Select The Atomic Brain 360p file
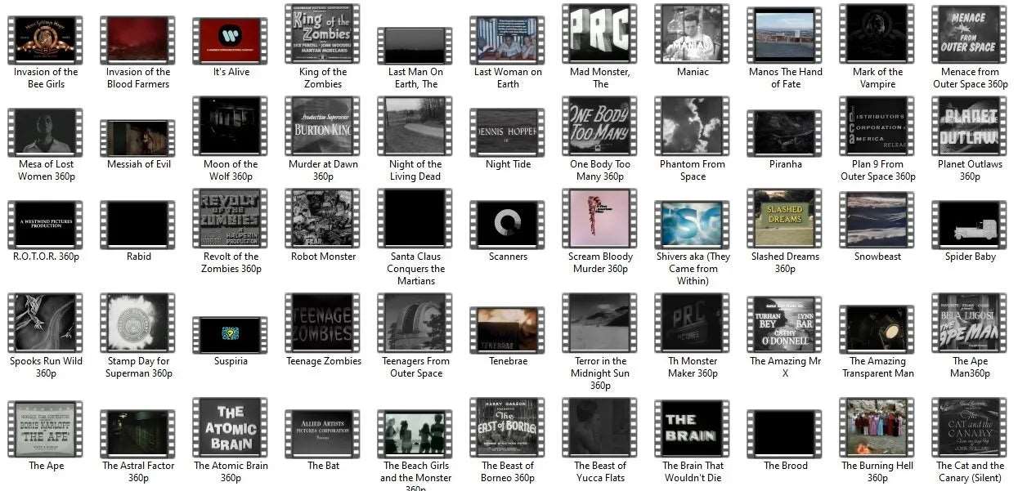The image size is (1018, 491). coord(231,427)
